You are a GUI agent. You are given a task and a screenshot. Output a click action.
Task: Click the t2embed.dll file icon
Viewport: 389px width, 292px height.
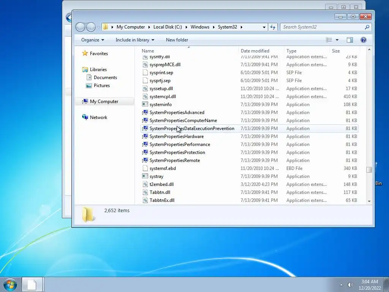click(x=145, y=184)
